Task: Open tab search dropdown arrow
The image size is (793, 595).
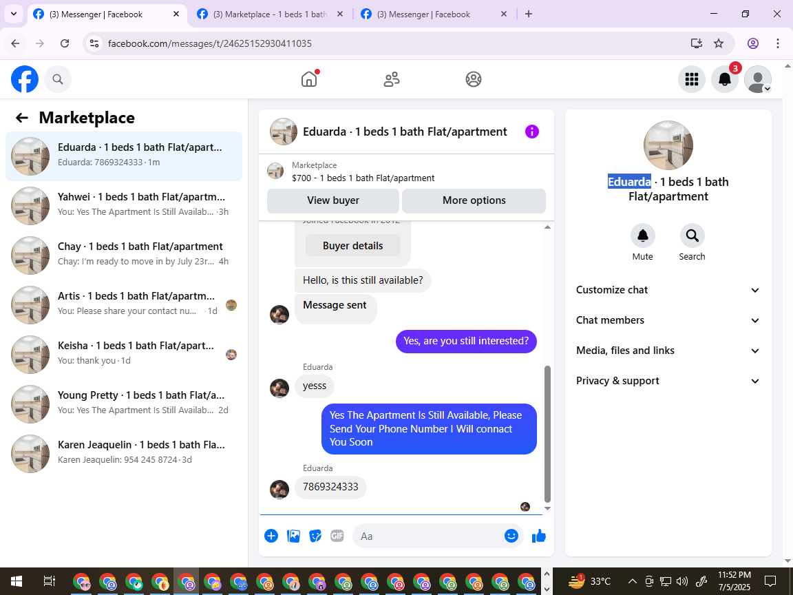Action: (x=14, y=14)
